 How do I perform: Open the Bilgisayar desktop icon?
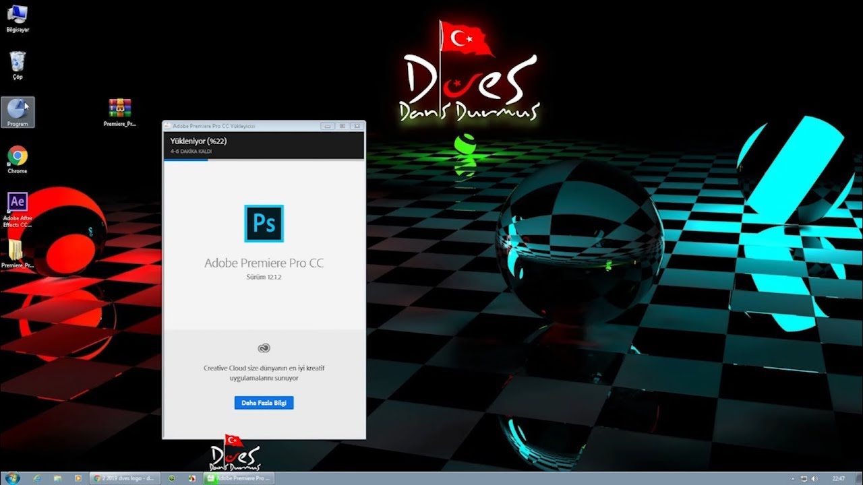point(17,18)
